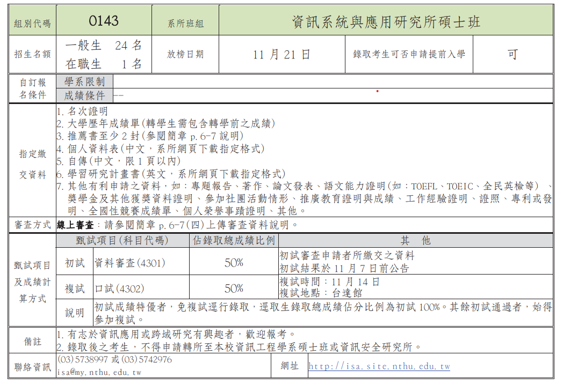Click the 成績條件 label cell
Screen dimensions: 563x385
click(84, 95)
